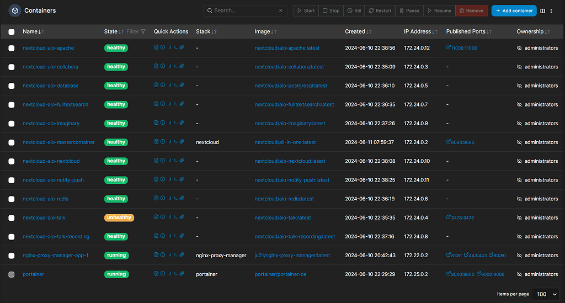
Task: Open exec console for portainer container
Action: pyautogui.click(x=175, y=274)
